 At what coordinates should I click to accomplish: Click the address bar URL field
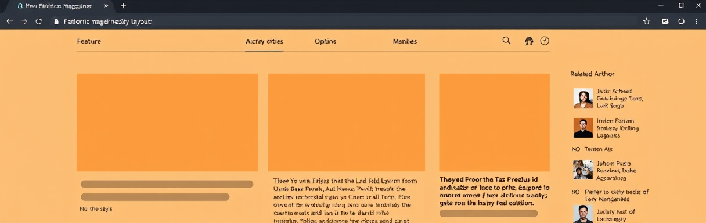point(343,21)
